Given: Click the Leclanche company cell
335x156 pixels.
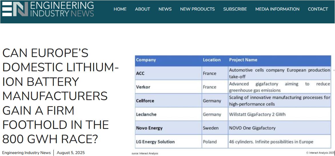Looking at the screenshot, I should 168,114.
